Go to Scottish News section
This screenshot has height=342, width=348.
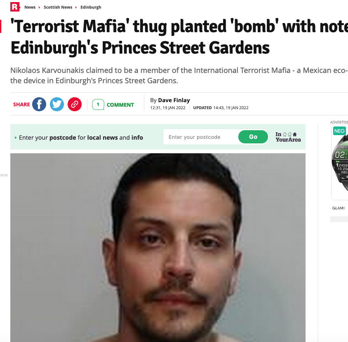[x=58, y=7]
